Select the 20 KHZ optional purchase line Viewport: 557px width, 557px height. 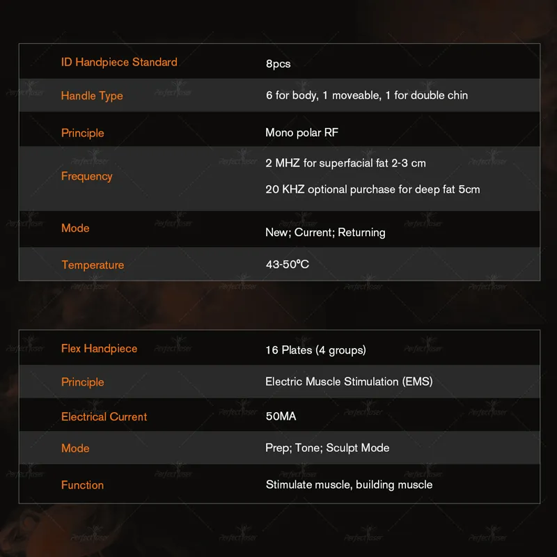372,189
